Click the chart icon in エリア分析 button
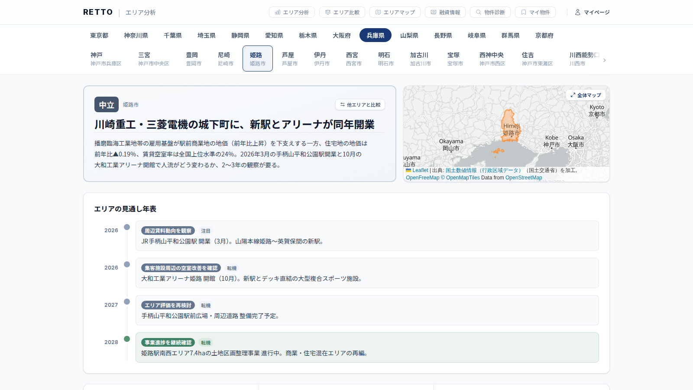 [278, 12]
